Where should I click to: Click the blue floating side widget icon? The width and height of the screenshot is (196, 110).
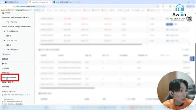(x=192, y=59)
